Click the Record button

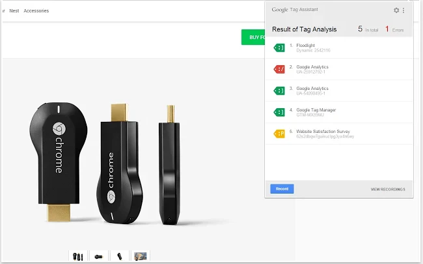pos(282,189)
